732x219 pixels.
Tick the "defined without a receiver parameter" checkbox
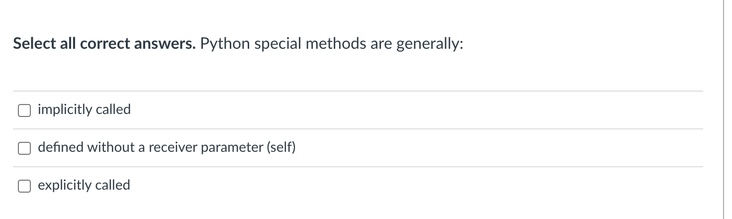(24, 148)
